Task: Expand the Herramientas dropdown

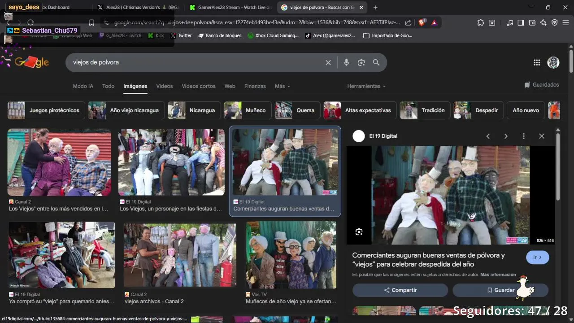Action: (x=366, y=86)
